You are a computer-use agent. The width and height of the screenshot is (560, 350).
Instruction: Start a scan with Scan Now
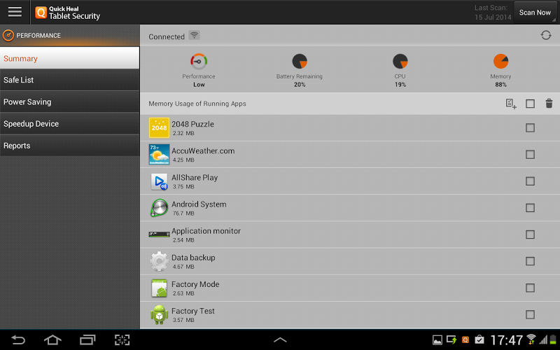(535, 13)
